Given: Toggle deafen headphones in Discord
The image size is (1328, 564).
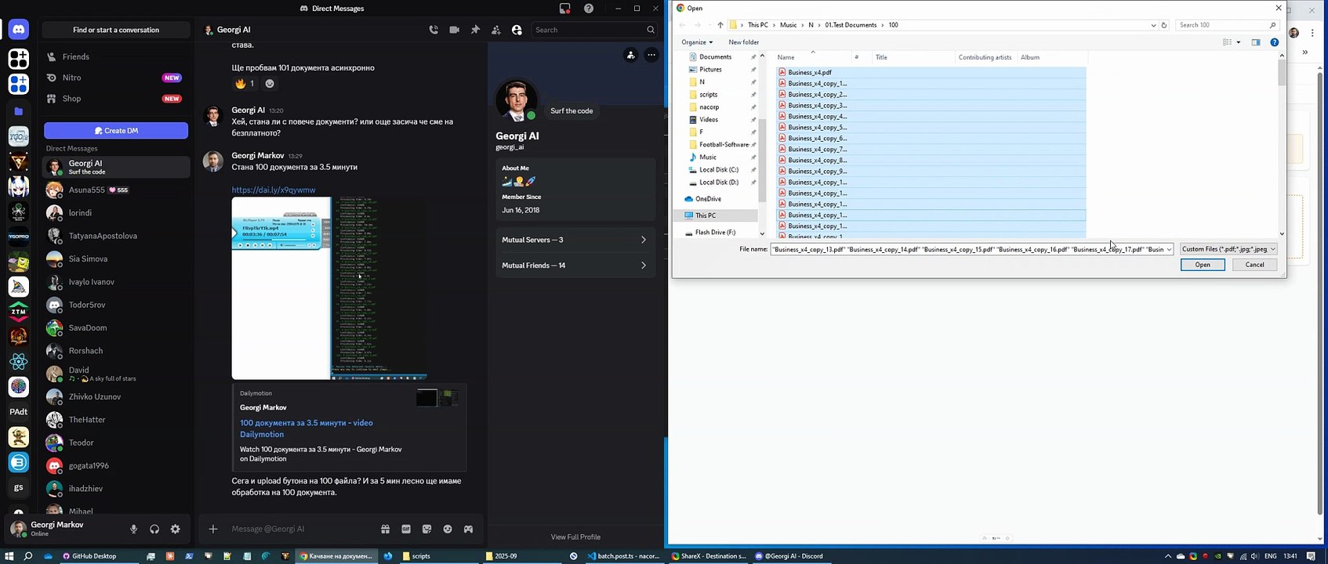Looking at the screenshot, I should [x=154, y=530].
